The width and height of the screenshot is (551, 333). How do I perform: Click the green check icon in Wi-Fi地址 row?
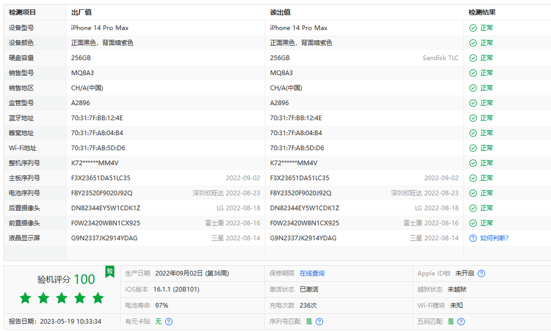coord(473,148)
